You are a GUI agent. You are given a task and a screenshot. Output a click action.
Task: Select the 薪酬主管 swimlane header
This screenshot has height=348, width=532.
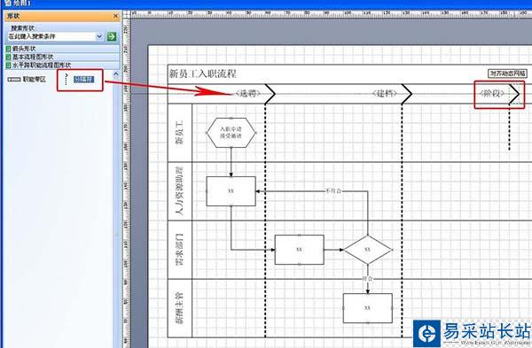click(x=179, y=308)
